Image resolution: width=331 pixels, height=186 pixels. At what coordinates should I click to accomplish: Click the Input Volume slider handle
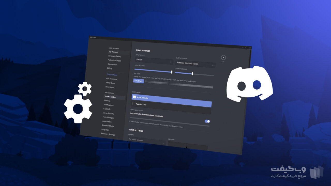[x=172, y=72]
